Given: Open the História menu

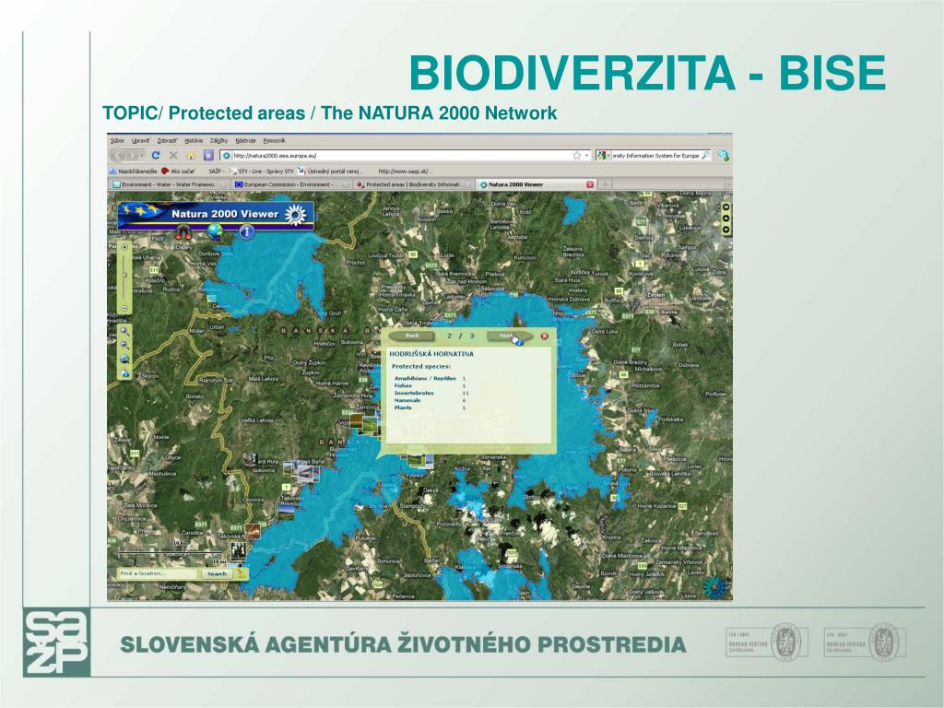Looking at the screenshot, I should tap(194, 140).
